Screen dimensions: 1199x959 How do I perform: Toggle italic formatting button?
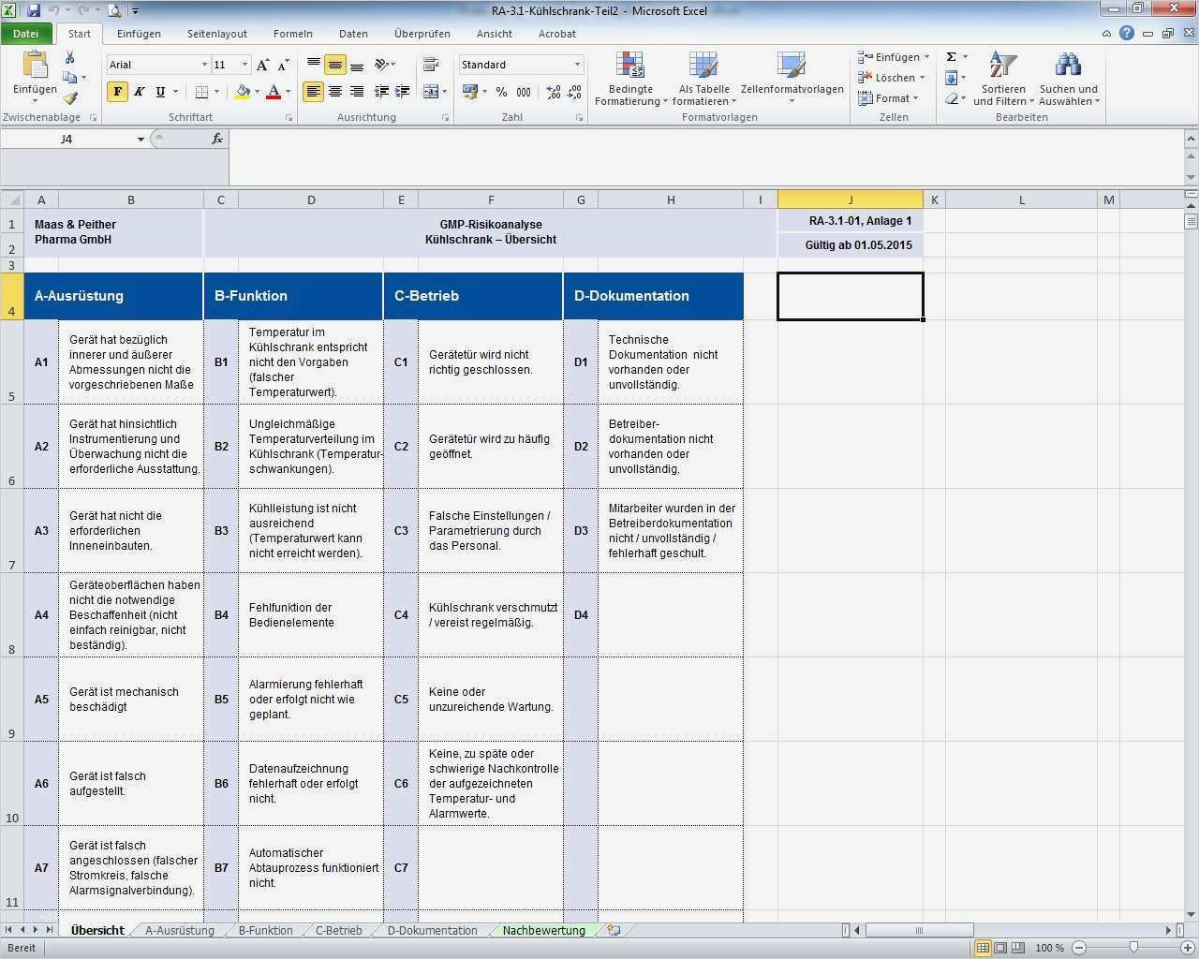click(139, 92)
